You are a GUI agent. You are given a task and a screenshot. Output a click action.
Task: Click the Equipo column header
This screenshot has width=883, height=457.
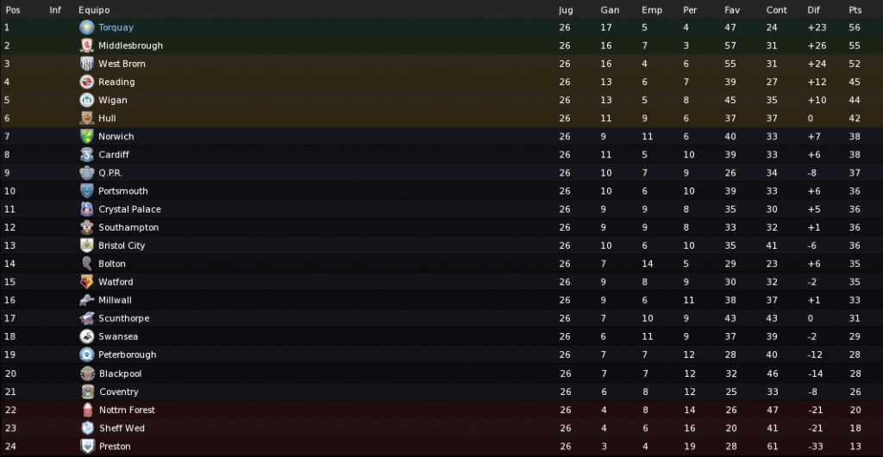(94, 10)
